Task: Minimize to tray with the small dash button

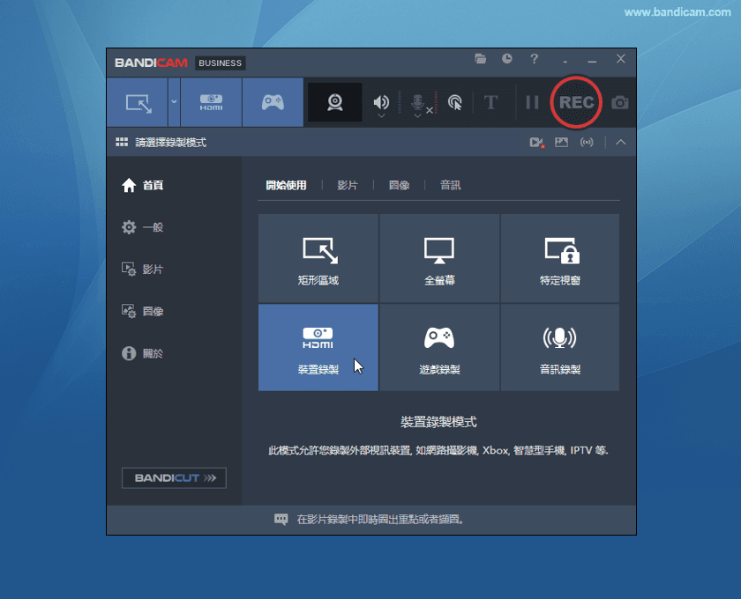Action: 565,61
